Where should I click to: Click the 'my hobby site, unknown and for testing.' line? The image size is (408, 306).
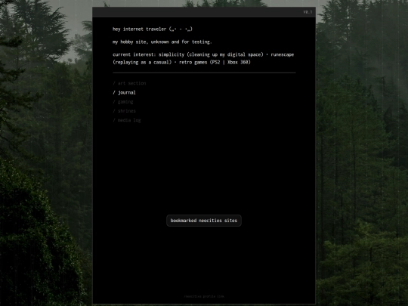pos(162,42)
